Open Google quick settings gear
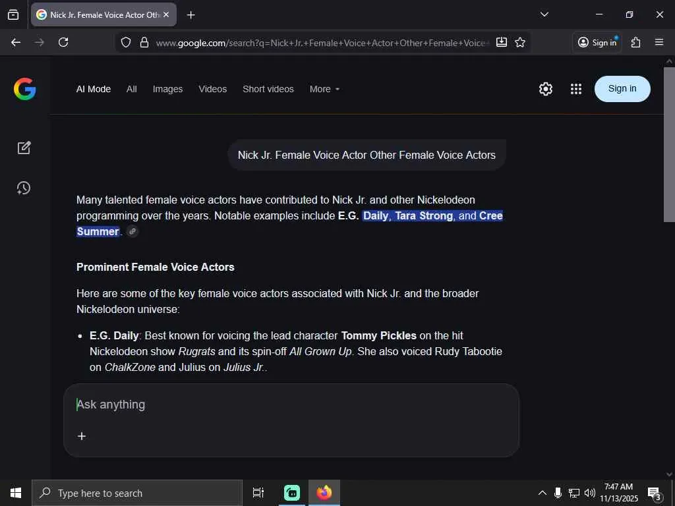Image resolution: width=675 pixels, height=506 pixels. 545,89
